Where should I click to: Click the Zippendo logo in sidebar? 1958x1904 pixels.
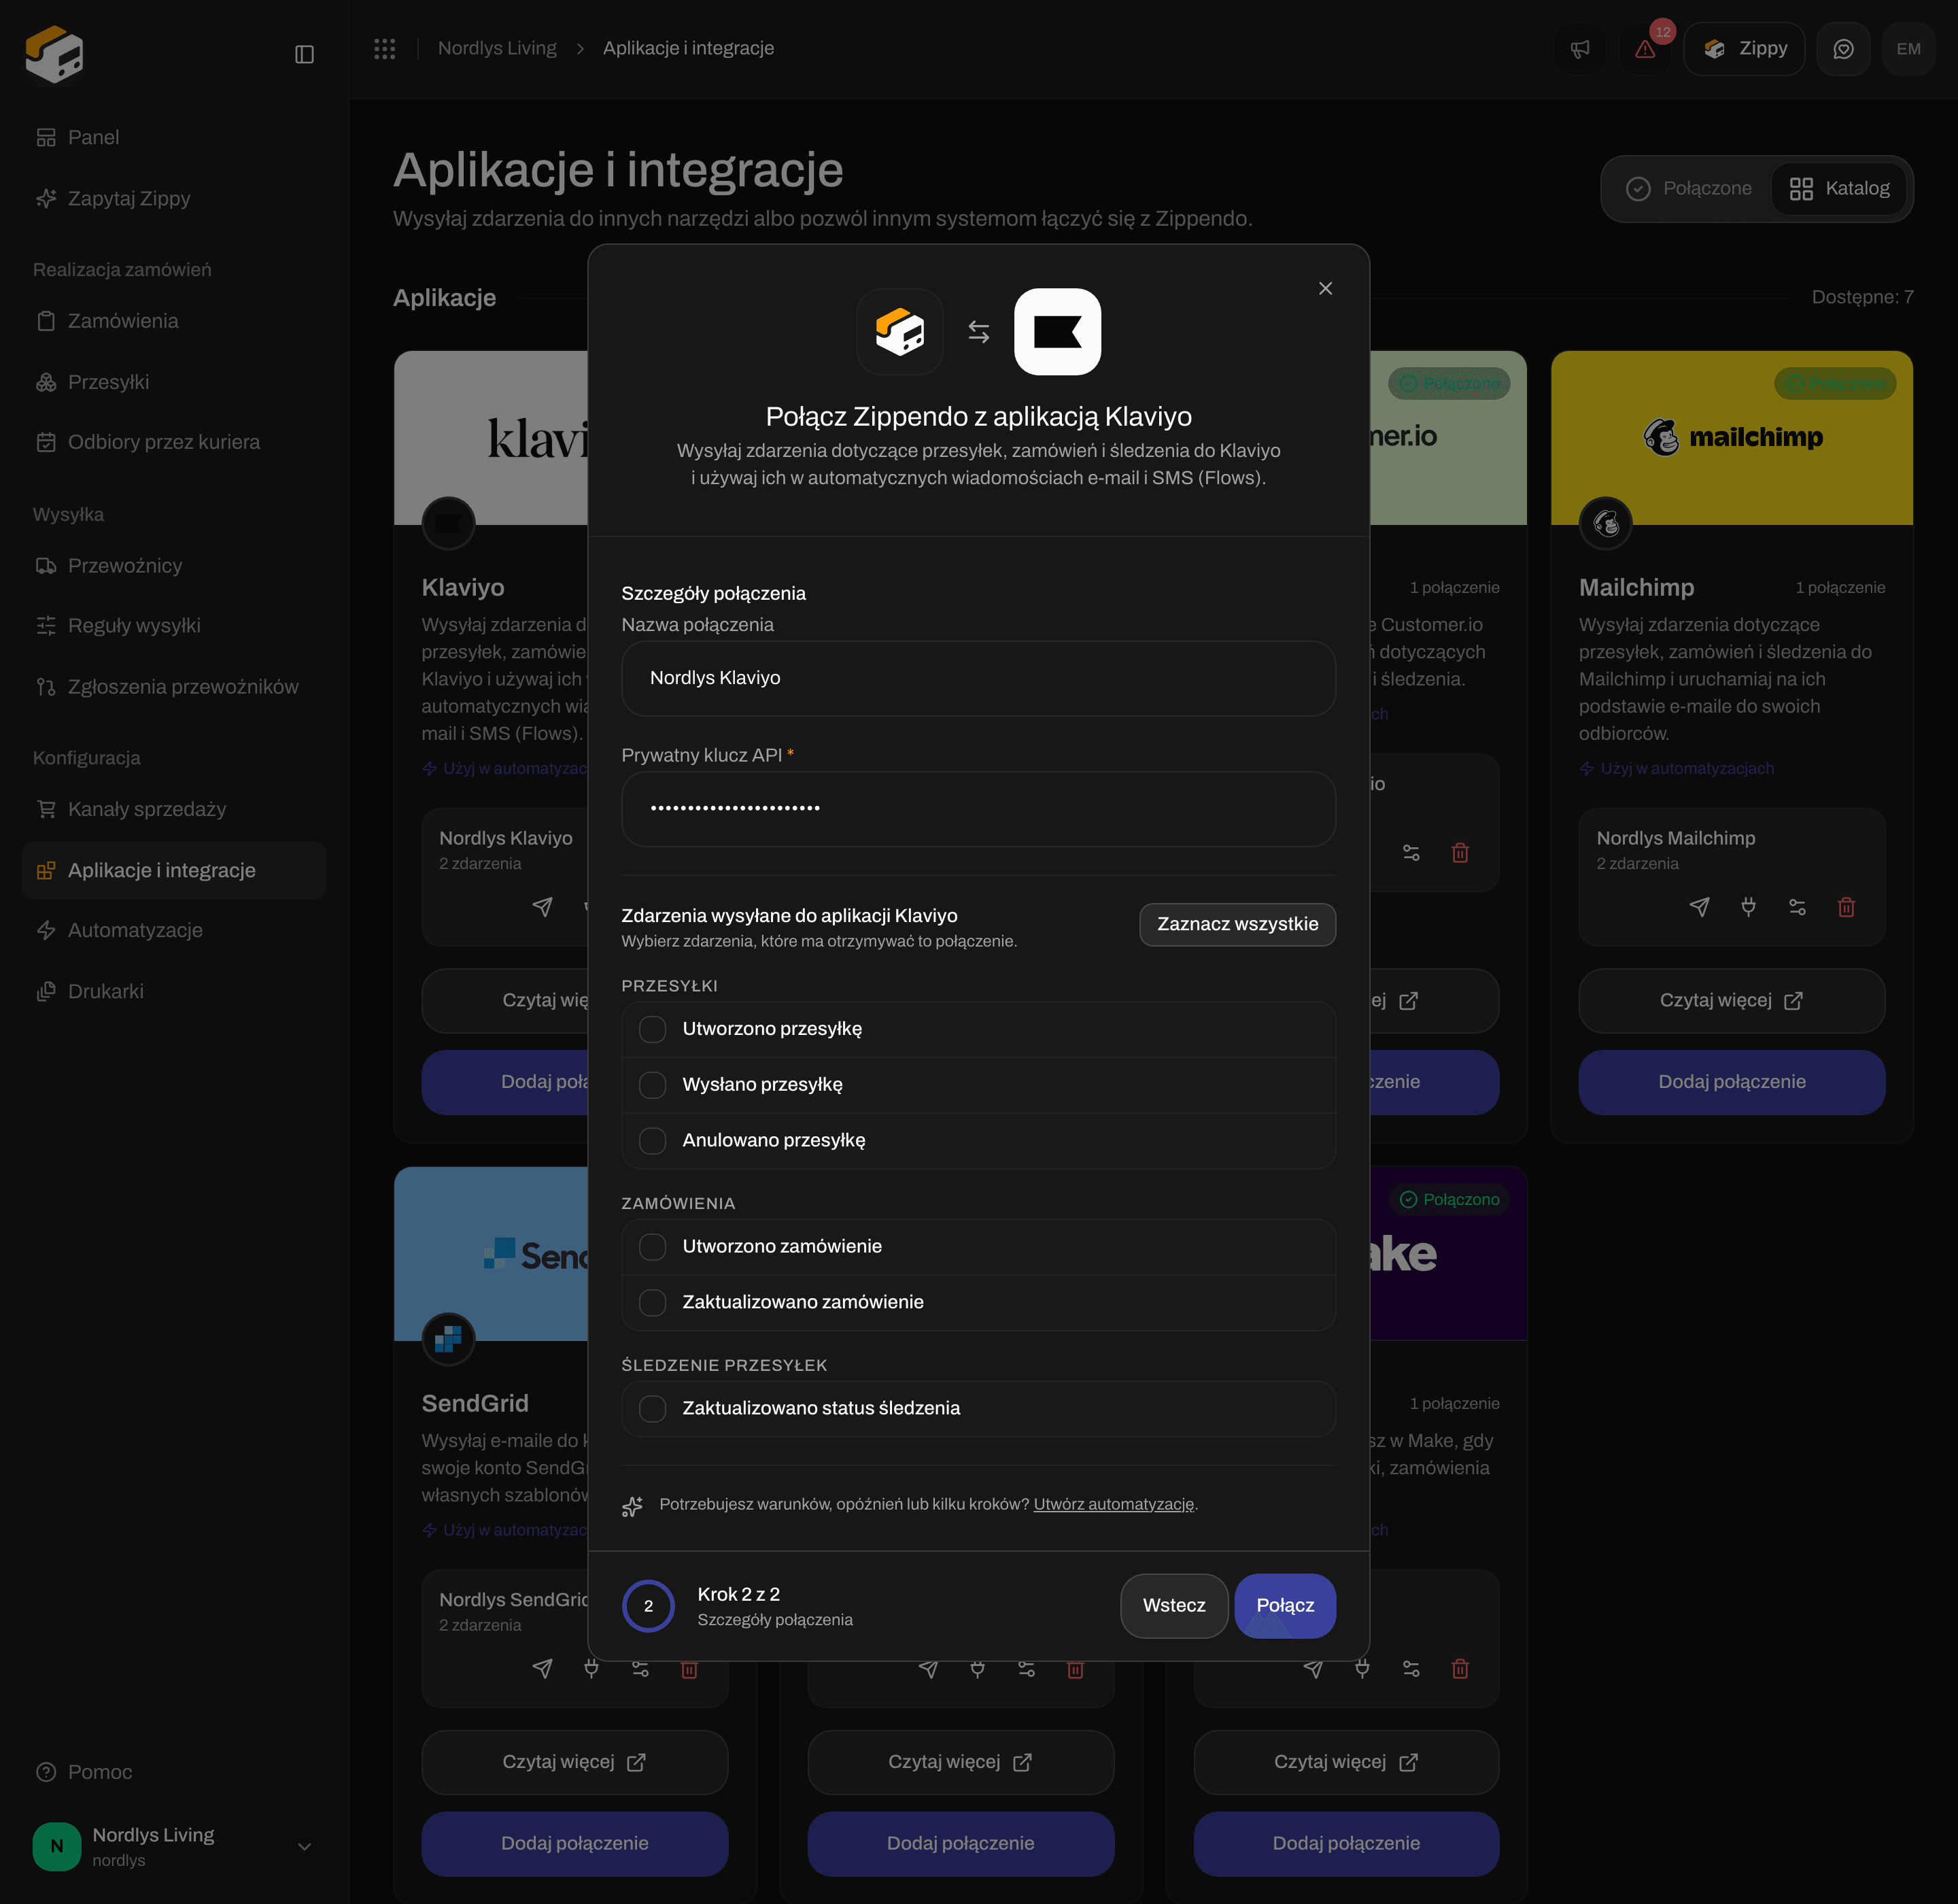(x=54, y=54)
